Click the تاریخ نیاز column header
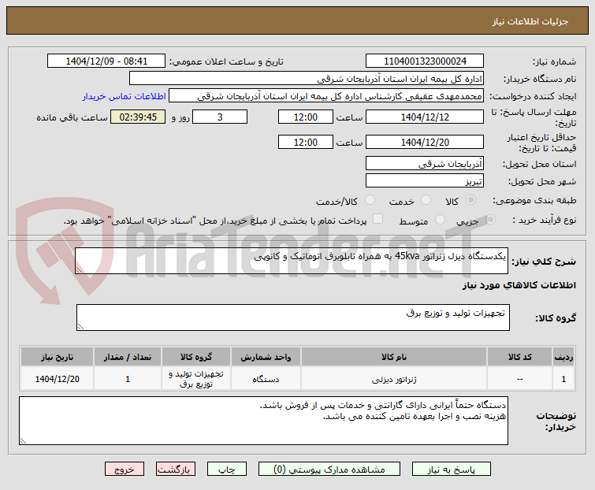 pyautogui.click(x=58, y=357)
